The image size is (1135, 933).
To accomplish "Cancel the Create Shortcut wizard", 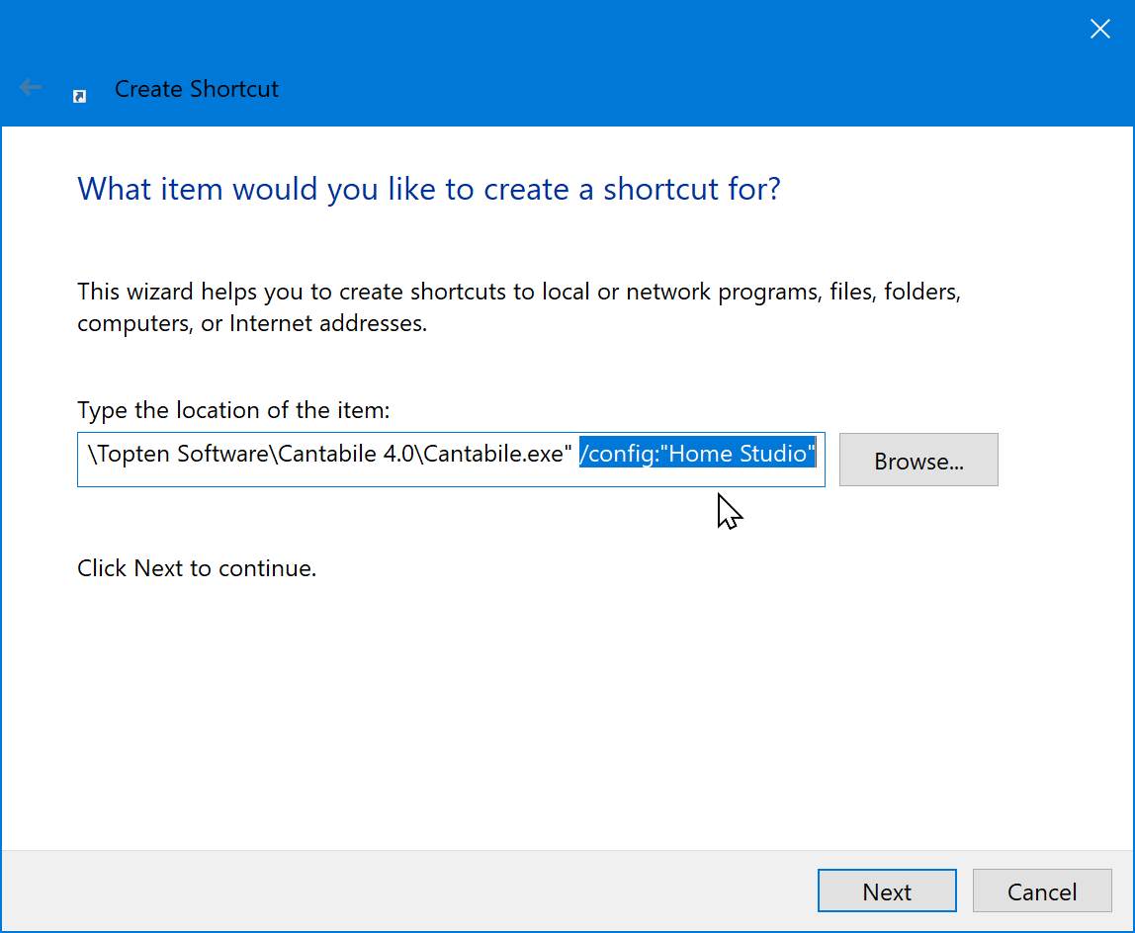I will point(1042,891).
